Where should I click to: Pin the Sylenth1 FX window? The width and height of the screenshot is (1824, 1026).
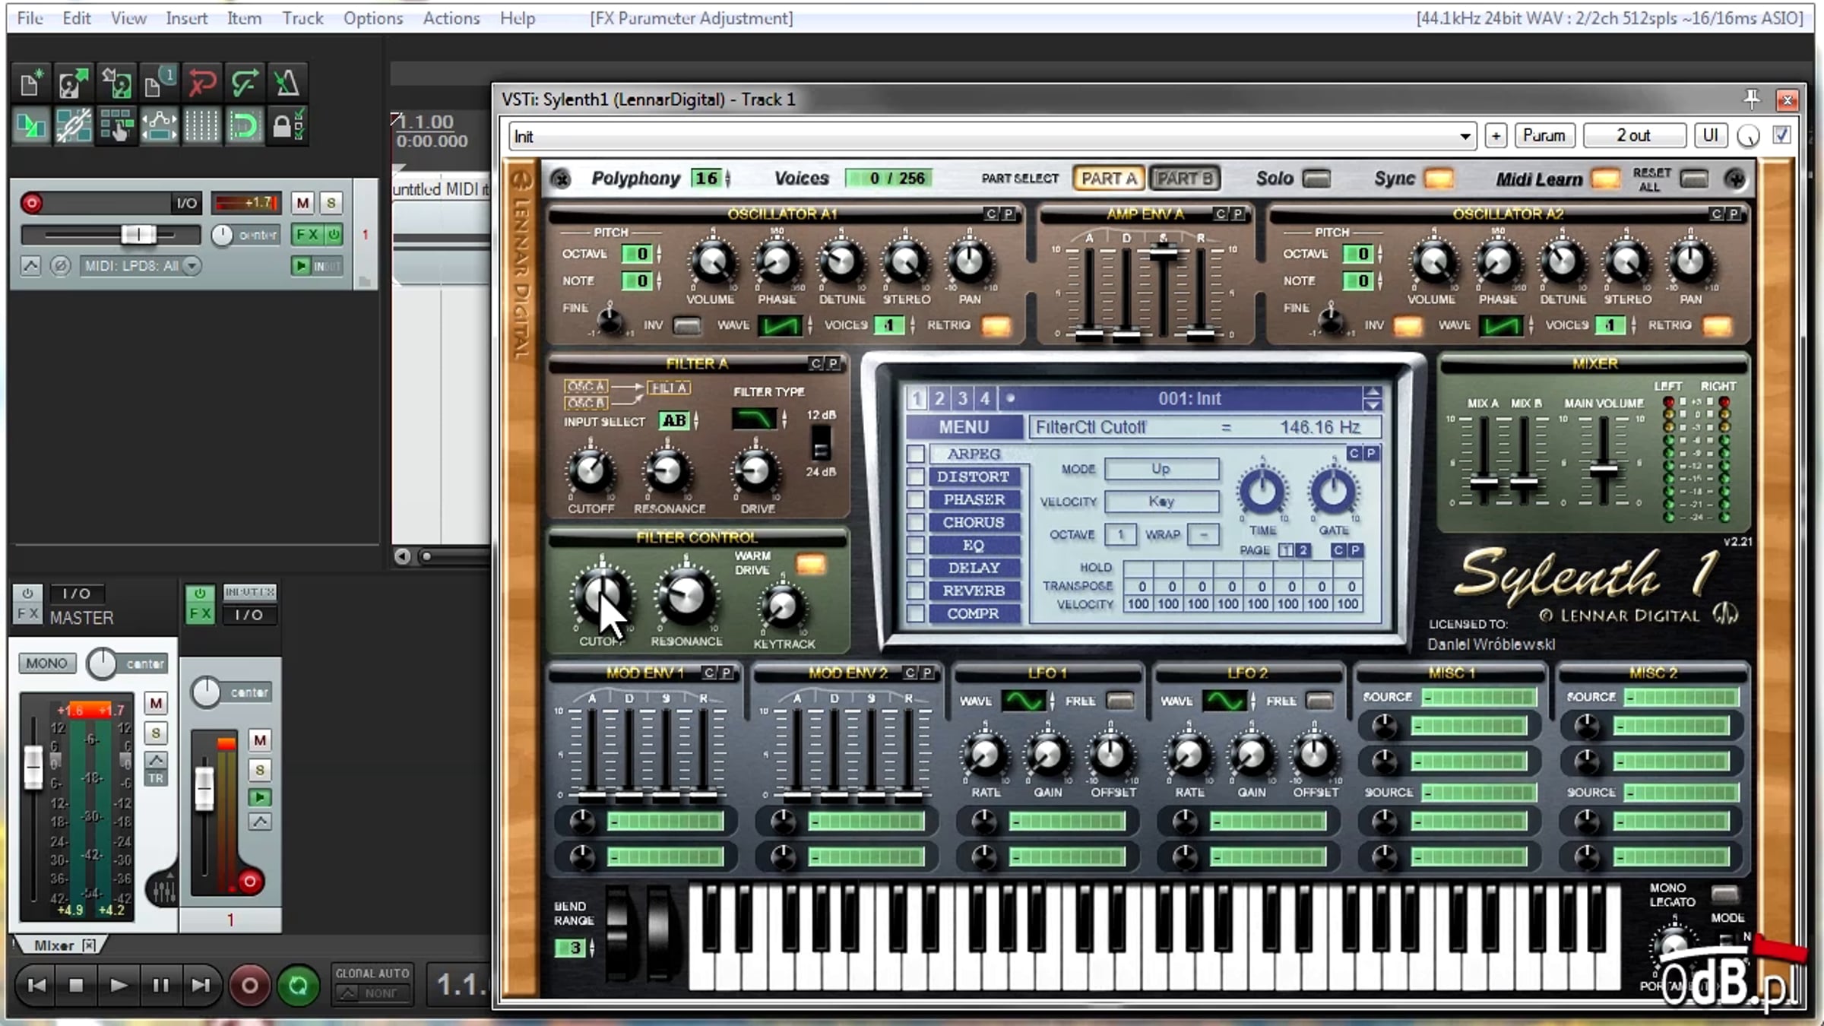(x=1752, y=99)
